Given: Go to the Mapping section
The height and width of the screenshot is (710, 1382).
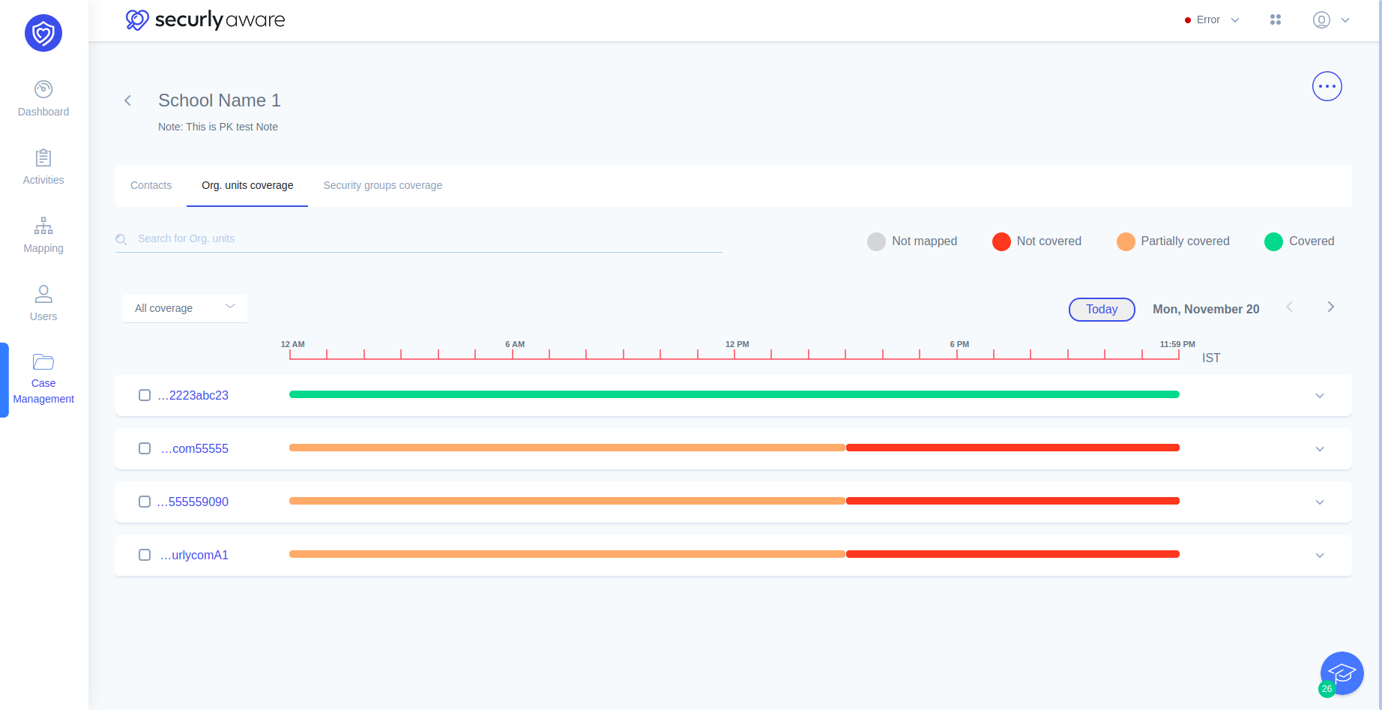Looking at the screenshot, I should [x=43, y=235].
